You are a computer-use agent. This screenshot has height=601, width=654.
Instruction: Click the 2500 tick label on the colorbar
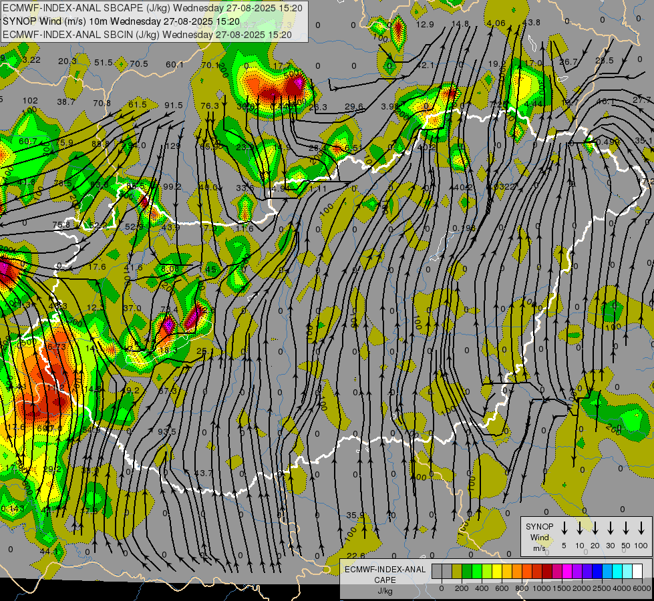tap(602, 588)
